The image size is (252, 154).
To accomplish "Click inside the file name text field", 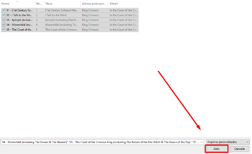I will coord(99,142).
